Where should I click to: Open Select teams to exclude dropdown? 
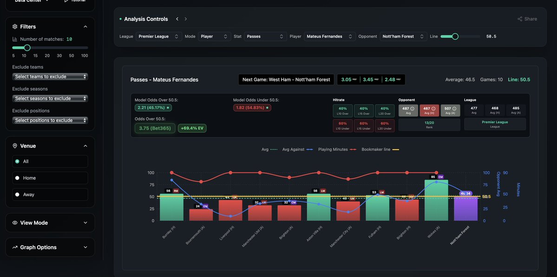pos(50,76)
